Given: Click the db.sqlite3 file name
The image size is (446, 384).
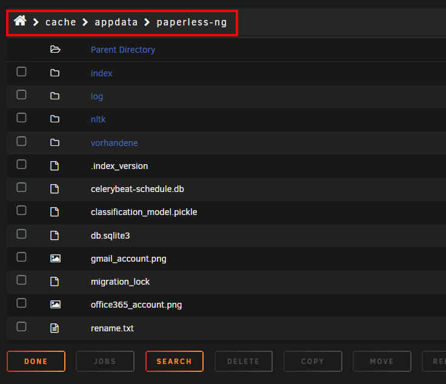Looking at the screenshot, I should tap(110, 236).
